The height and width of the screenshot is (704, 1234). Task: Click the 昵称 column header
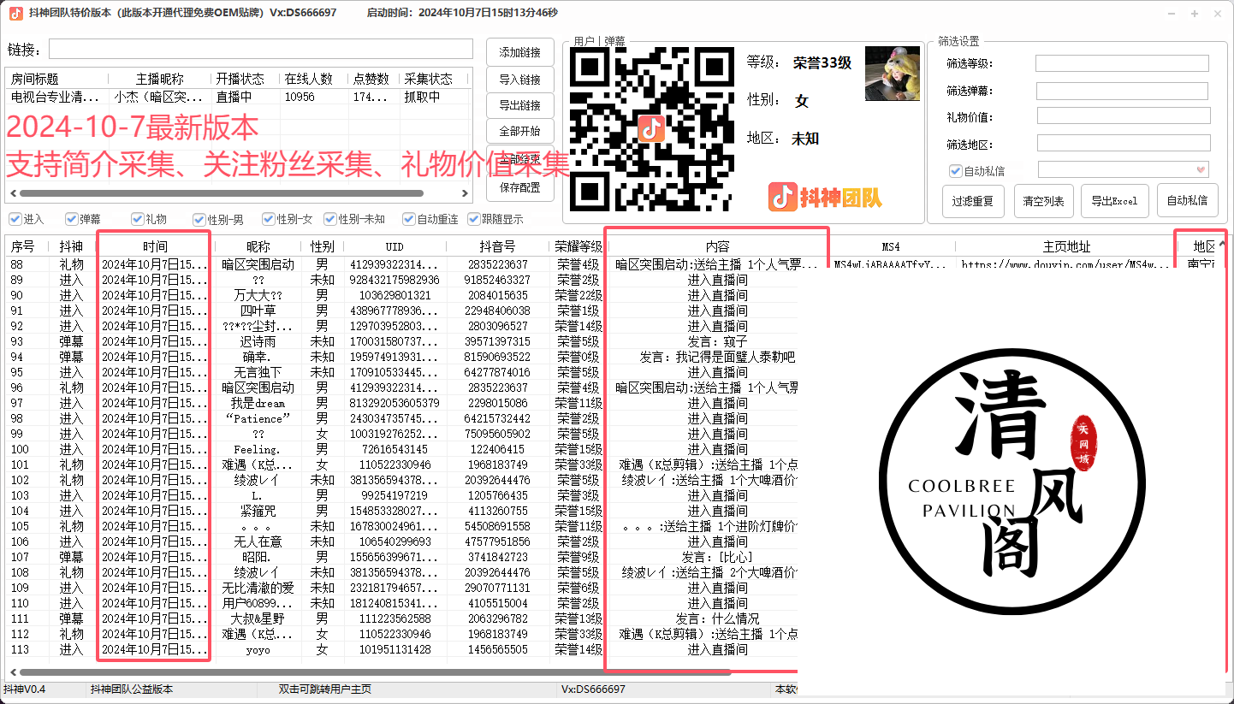258,246
